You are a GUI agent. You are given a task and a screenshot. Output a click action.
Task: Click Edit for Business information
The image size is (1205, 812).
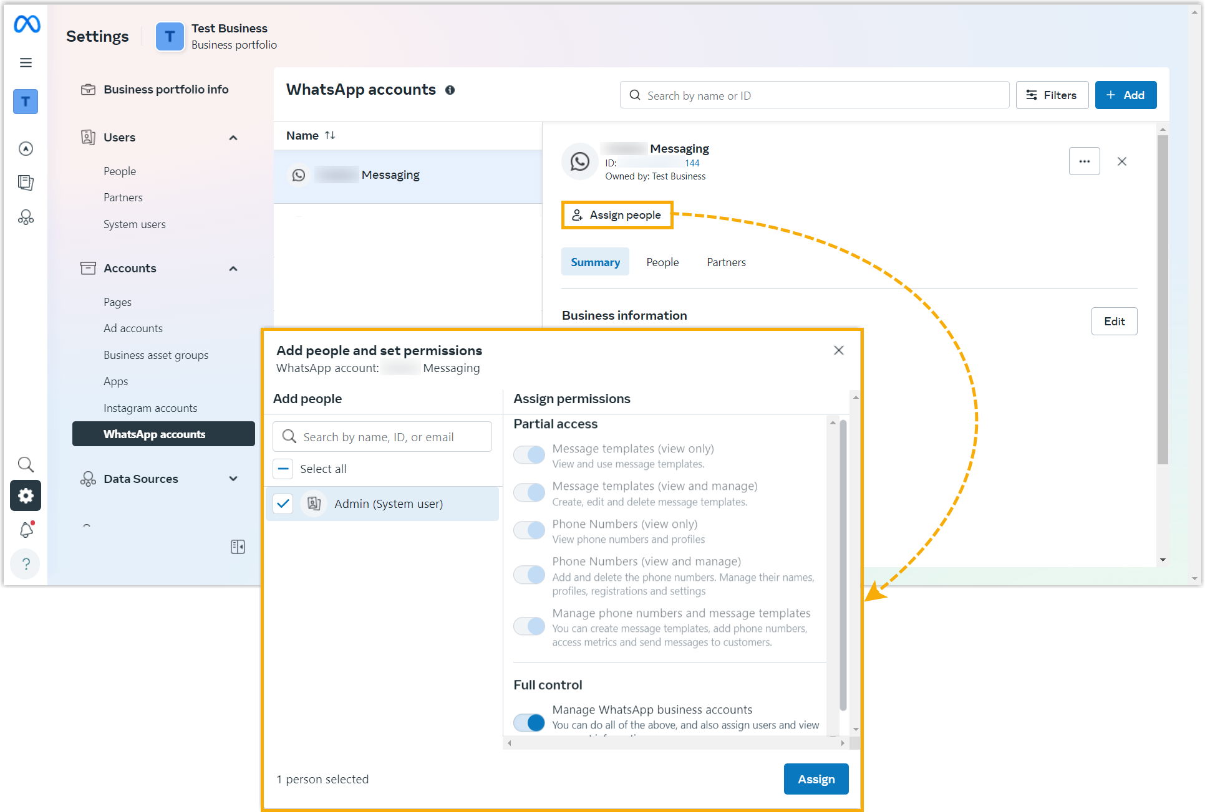pos(1114,322)
